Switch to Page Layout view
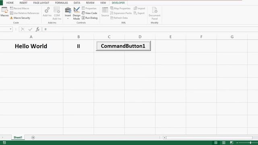The height and width of the screenshot is (145, 258). click(x=224, y=143)
